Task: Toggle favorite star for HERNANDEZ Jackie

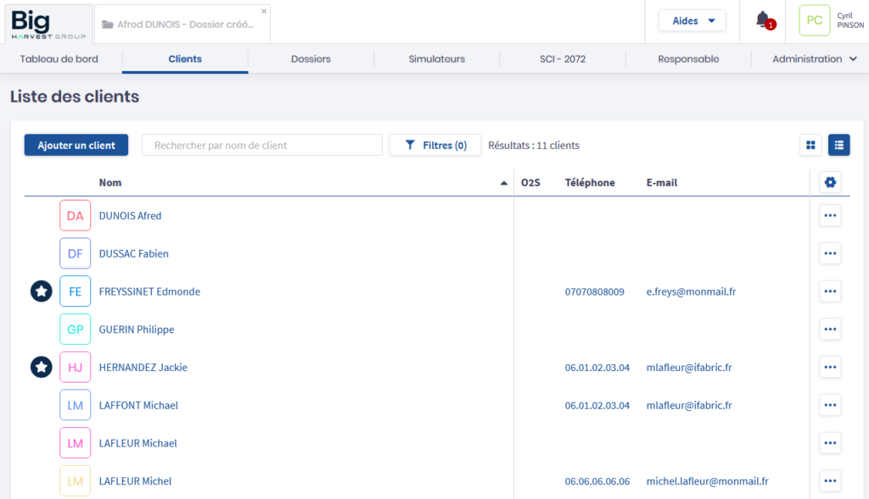Action: (42, 368)
